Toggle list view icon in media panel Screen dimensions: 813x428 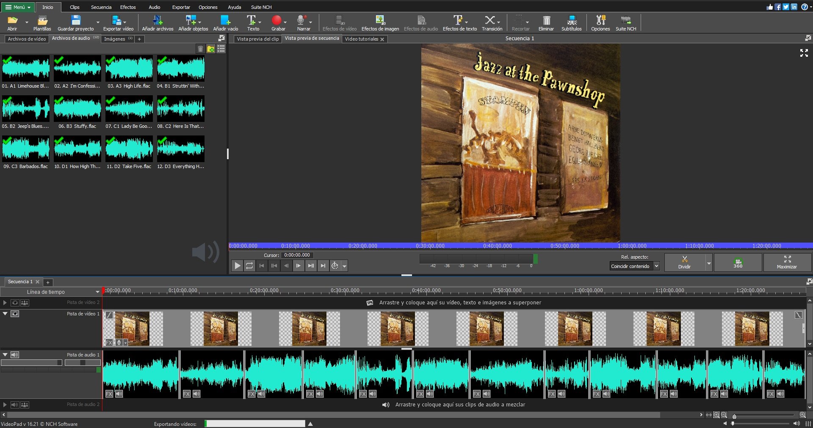(221, 49)
